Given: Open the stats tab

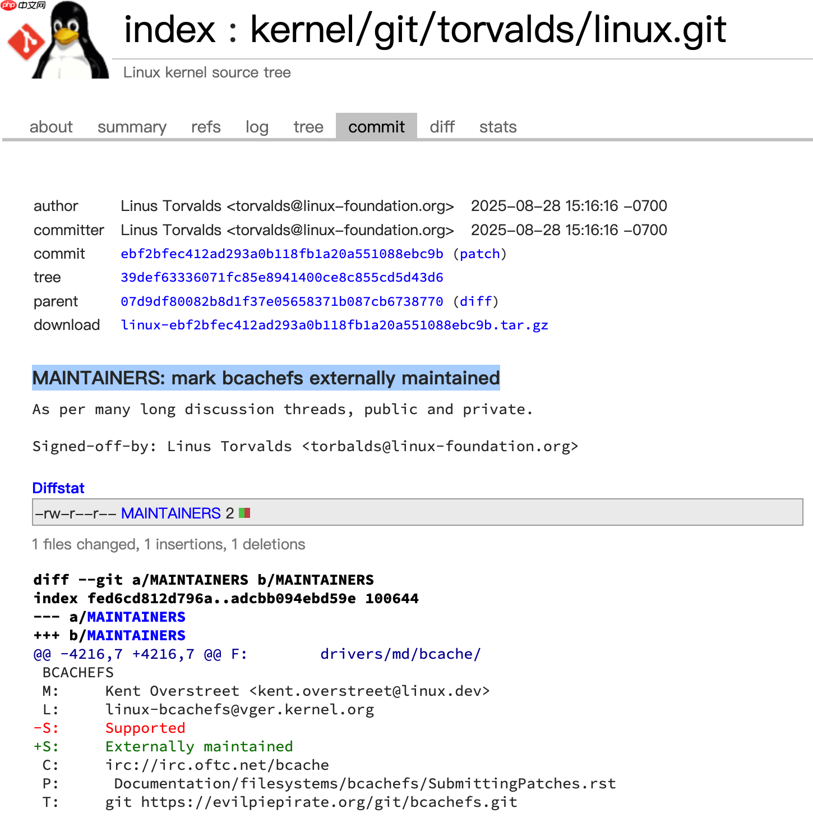Looking at the screenshot, I should (498, 127).
